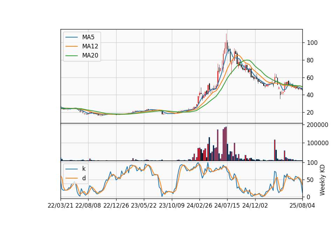Click the blue MA5 legend line sample
The width and height of the screenshot is (336, 242).
pos(71,37)
